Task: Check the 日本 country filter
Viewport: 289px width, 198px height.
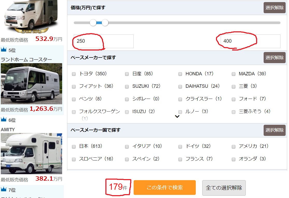Action: click(74, 146)
